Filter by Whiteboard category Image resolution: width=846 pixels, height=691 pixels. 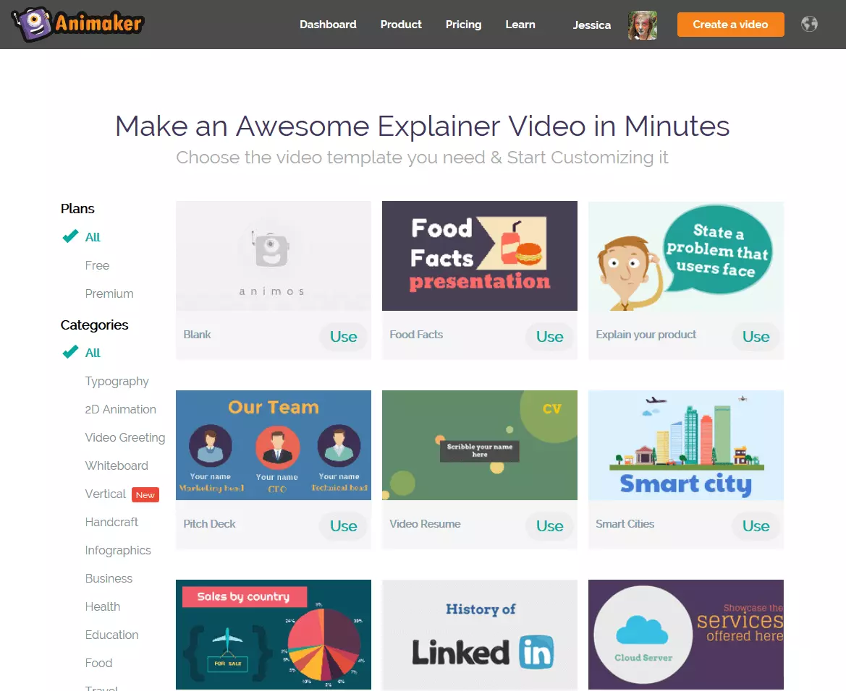(x=117, y=465)
